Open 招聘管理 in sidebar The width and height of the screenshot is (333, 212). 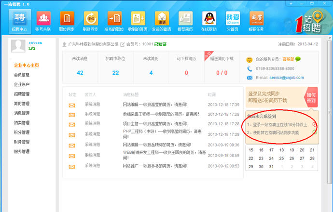click(x=22, y=94)
